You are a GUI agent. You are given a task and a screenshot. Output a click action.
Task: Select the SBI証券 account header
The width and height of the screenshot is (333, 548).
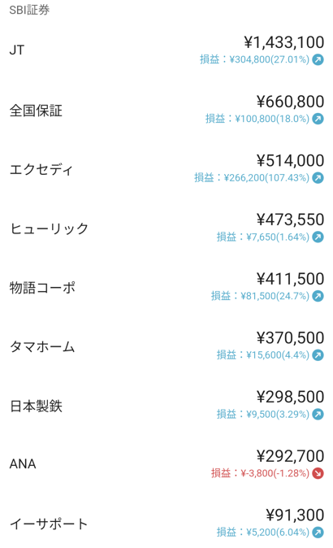(30, 10)
